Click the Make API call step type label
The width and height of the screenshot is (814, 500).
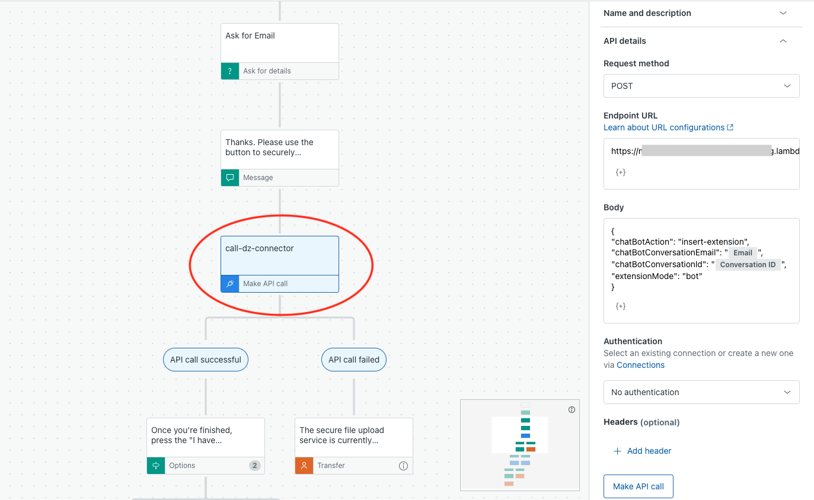pyautogui.click(x=266, y=284)
